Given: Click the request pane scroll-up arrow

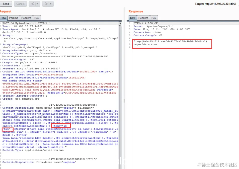Looking at the screenshot, I should pos(120,23).
